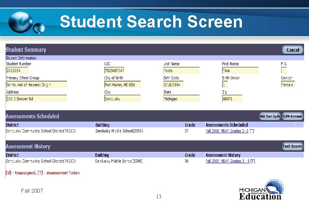Image resolution: width=309 pixels, height=206 pixels.
Task: Click the Student Number field
Action: point(17,70)
